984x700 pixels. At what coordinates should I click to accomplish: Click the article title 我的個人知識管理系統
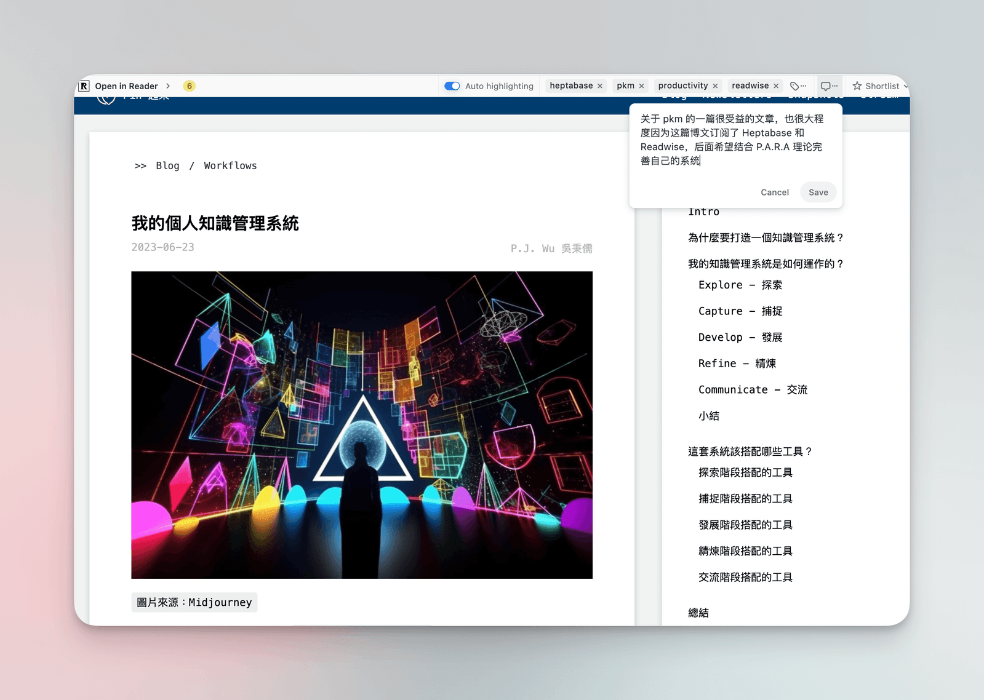[215, 223]
